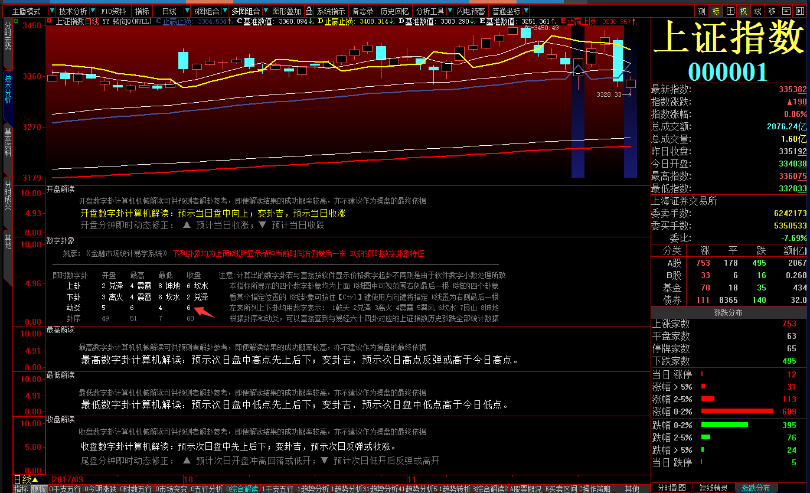The height and width of the screenshot is (493, 810).
Task: Click the 上海证券交易所 label
Action: (684, 201)
